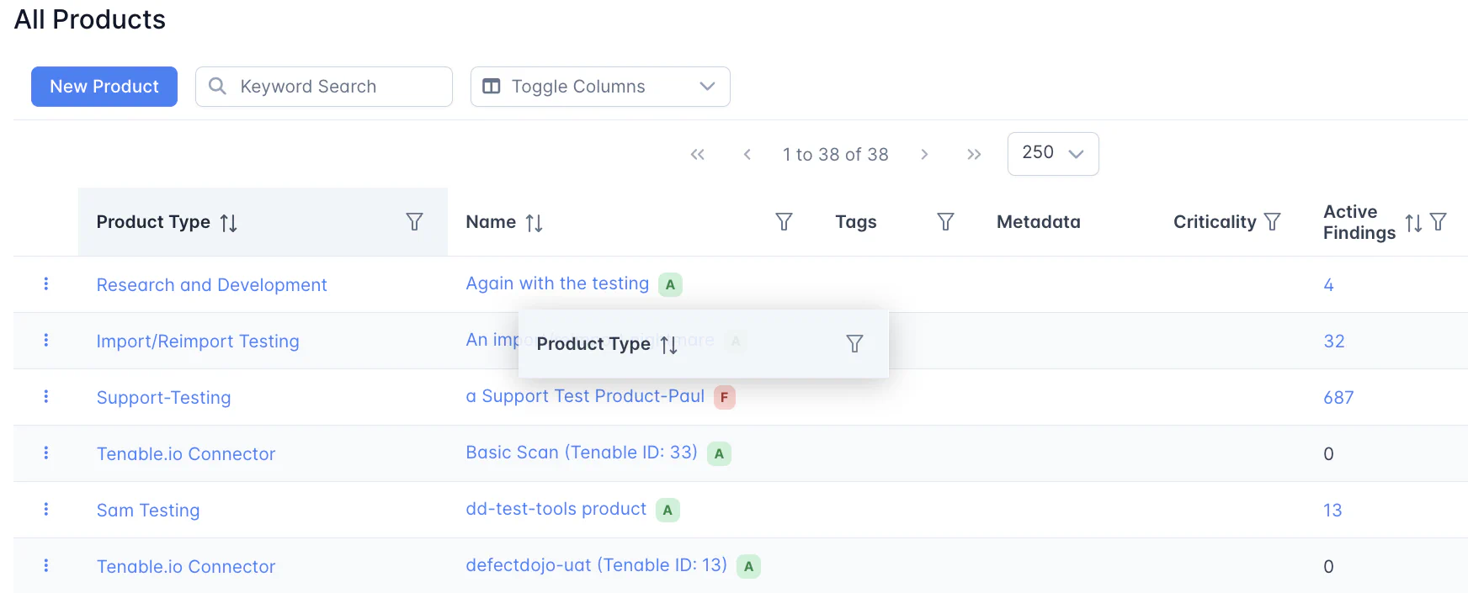Click the Metadata column header
The image size is (1468, 593).
[1038, 222]
